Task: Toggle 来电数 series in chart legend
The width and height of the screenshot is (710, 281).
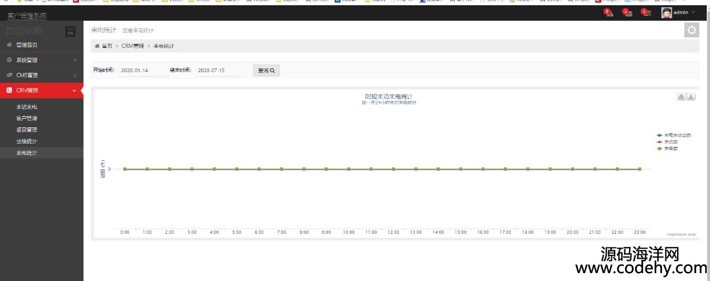Action: pos(671,148)
